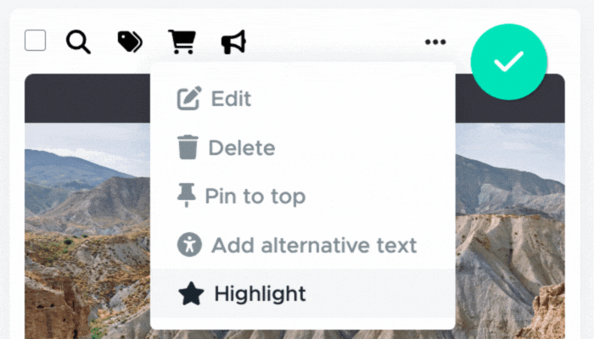Click the pushpin icon
The width and height of the screenshot is (594, 339).
(187, 195)
